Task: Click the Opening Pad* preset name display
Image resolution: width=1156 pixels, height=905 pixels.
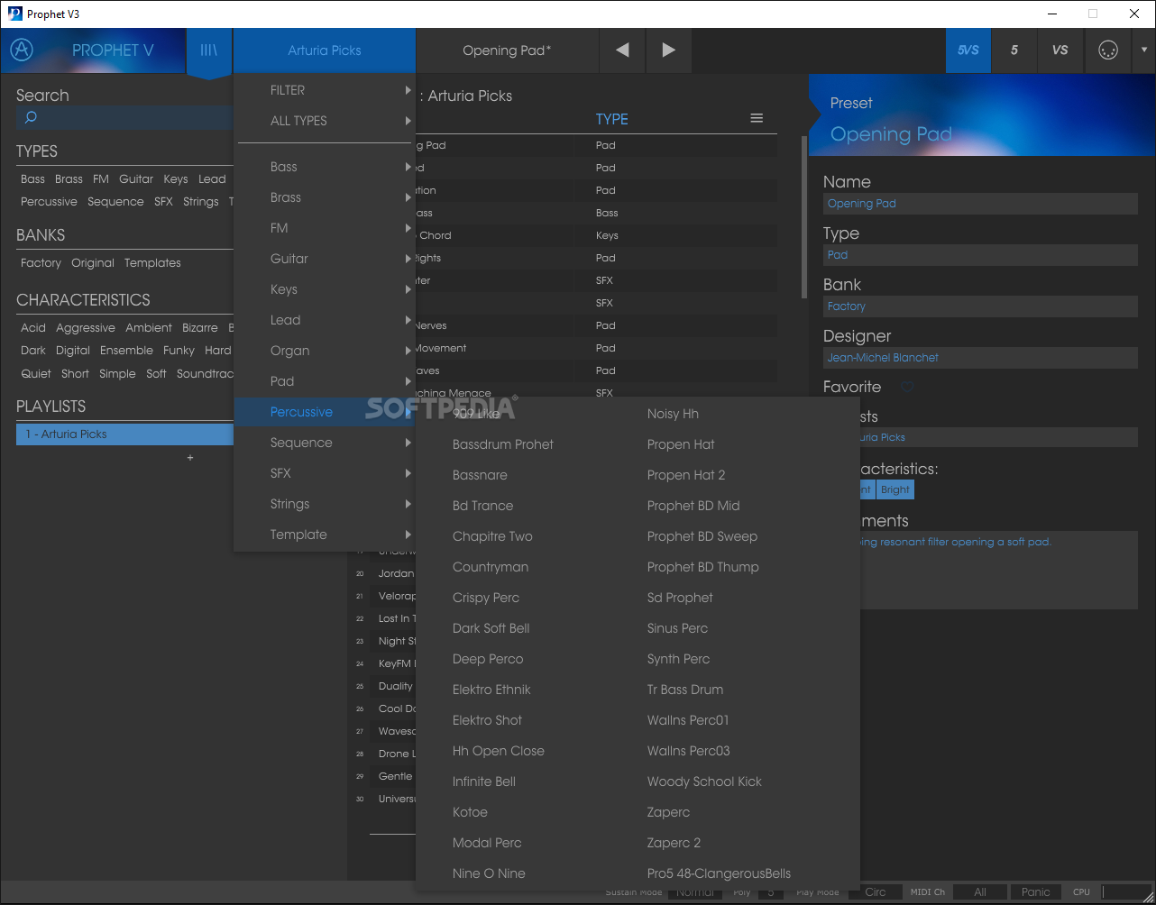Action: [x=507, y=50]
